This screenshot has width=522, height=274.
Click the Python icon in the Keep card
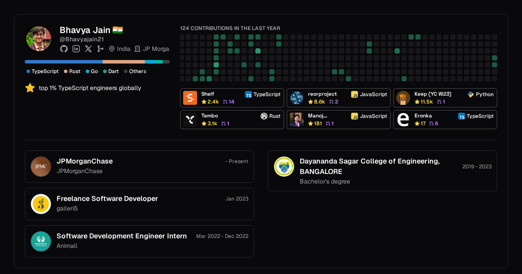(x=471, y=94)
